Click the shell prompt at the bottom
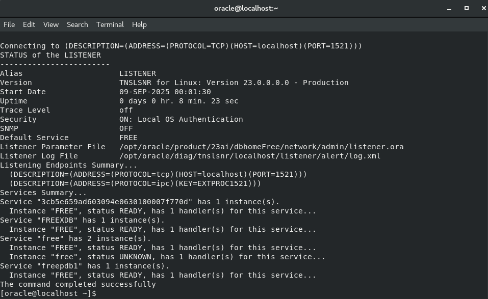Image resolution: width=488 pixels, height=299 pixels. [48, 293]
